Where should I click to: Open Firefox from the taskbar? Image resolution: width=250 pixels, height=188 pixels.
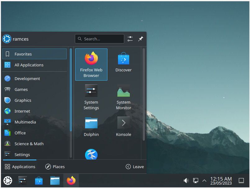71,180
